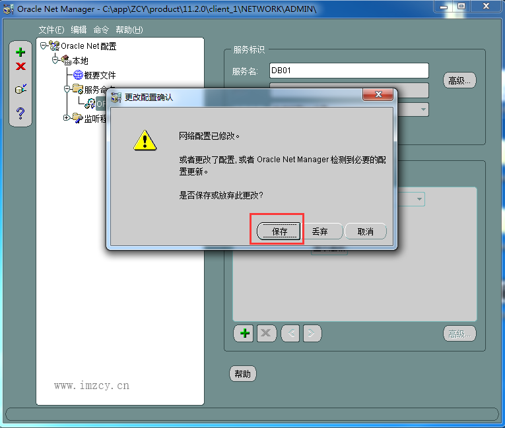Click the Oracle Net配置 network icon
Viewport: 505px width, 428px height.
tap(54, 46)
